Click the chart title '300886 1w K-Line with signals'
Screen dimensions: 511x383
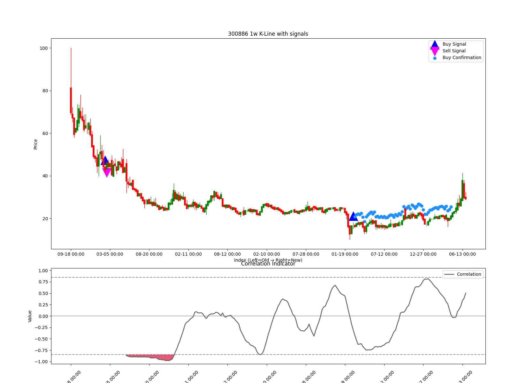[268, 34]
